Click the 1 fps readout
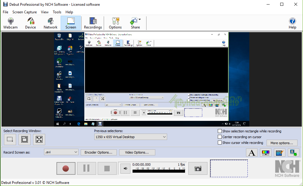Screen dimensions: 303x186 (181, 164)
